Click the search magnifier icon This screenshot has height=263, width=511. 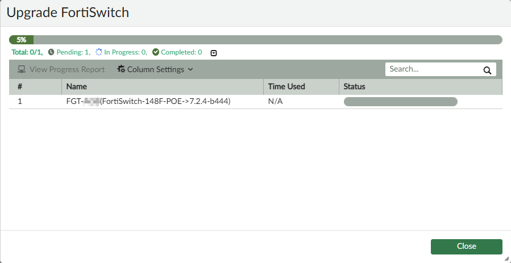487,70
